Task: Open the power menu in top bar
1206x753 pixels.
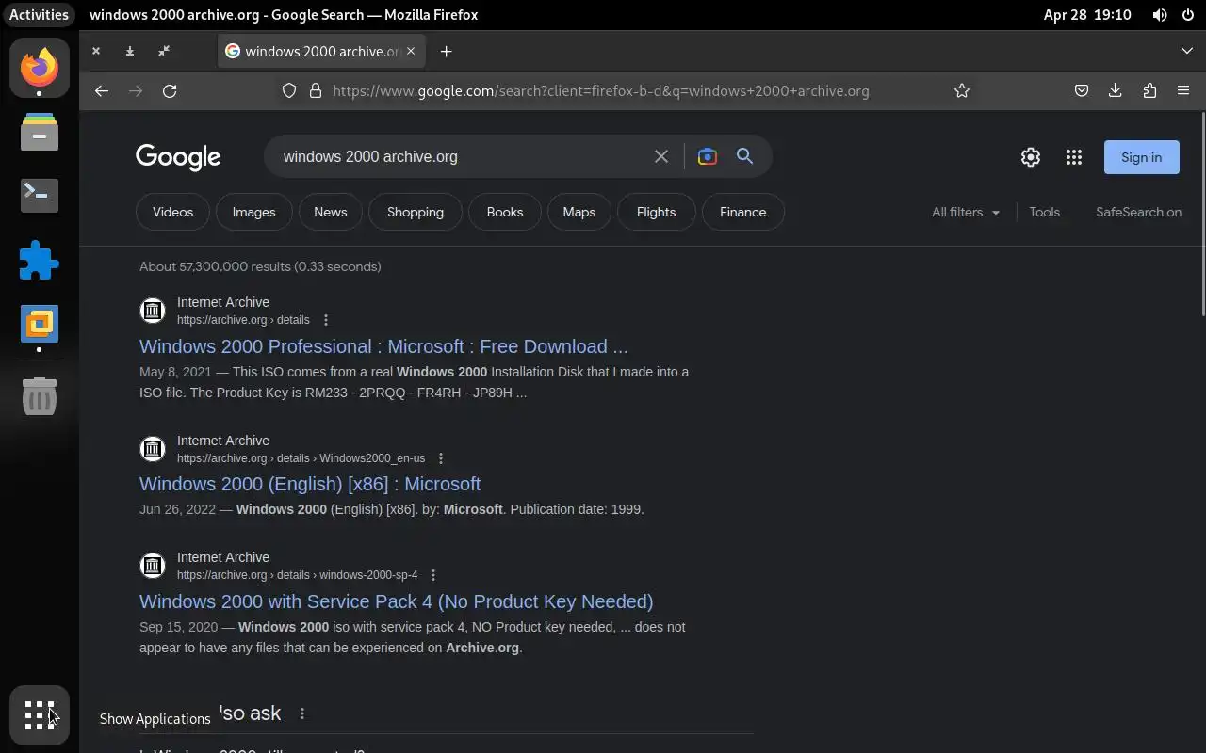Action: [1187, 15]
